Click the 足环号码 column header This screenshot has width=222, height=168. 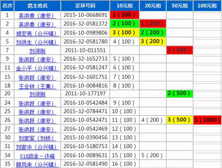[85, 6]
